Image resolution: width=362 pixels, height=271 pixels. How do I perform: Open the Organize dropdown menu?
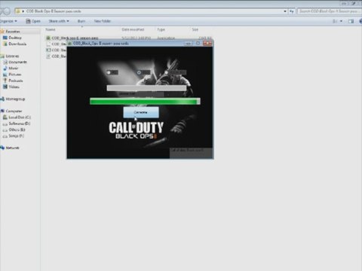point(8,21)
